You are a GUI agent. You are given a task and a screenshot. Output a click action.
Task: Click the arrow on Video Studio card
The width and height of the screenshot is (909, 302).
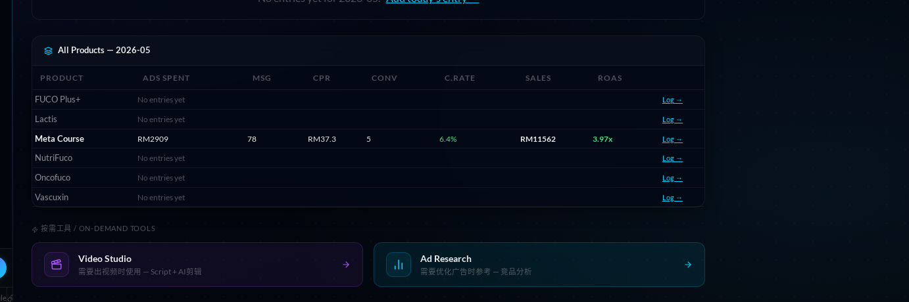click(346, 265)
